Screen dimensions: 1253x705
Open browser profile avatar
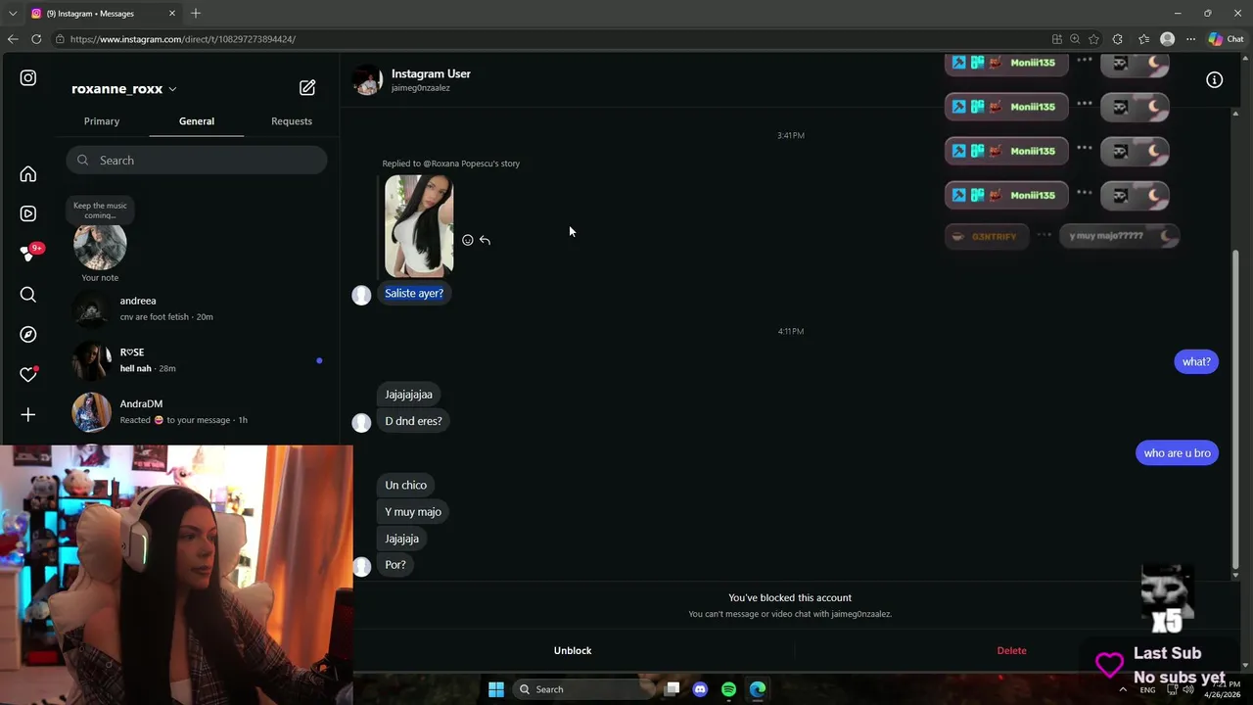click(x=1167, y=39)
